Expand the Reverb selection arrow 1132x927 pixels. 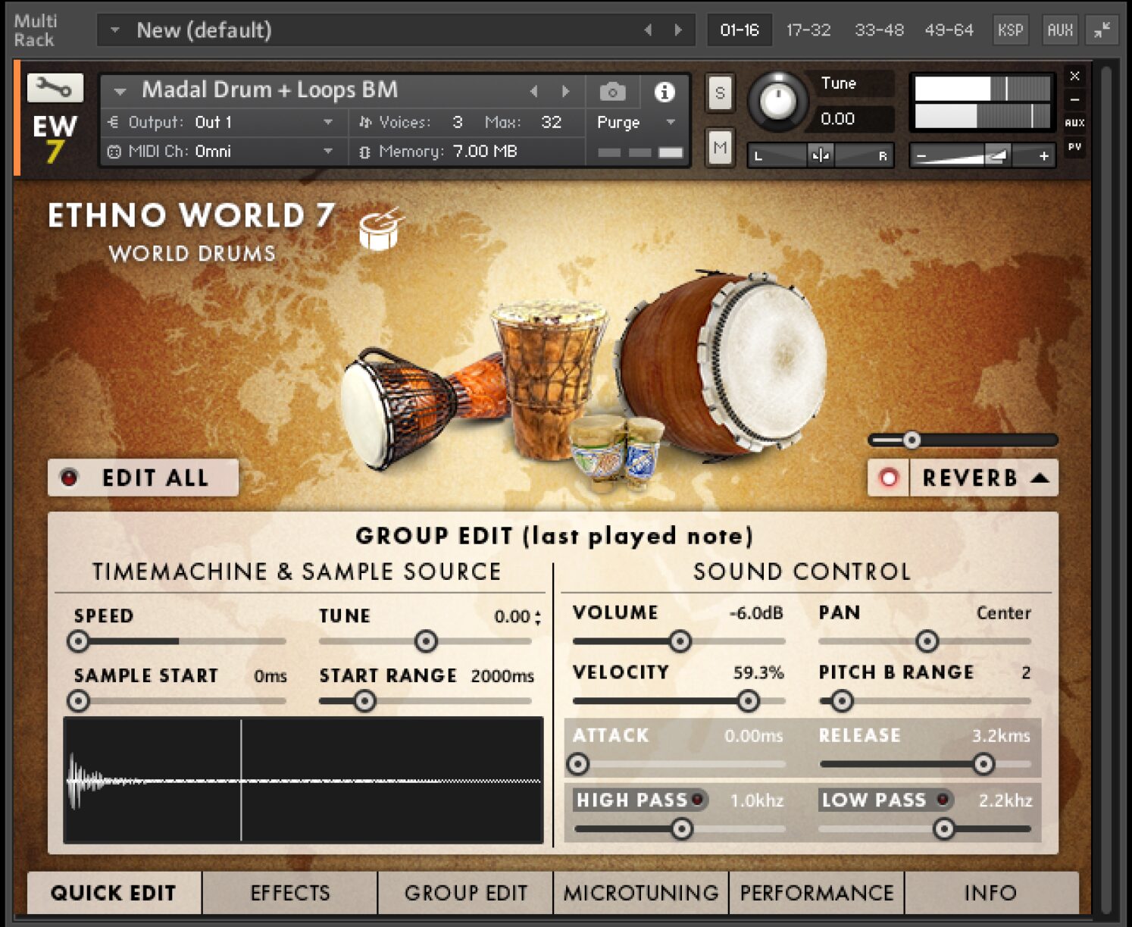[x=1040, y=478]
